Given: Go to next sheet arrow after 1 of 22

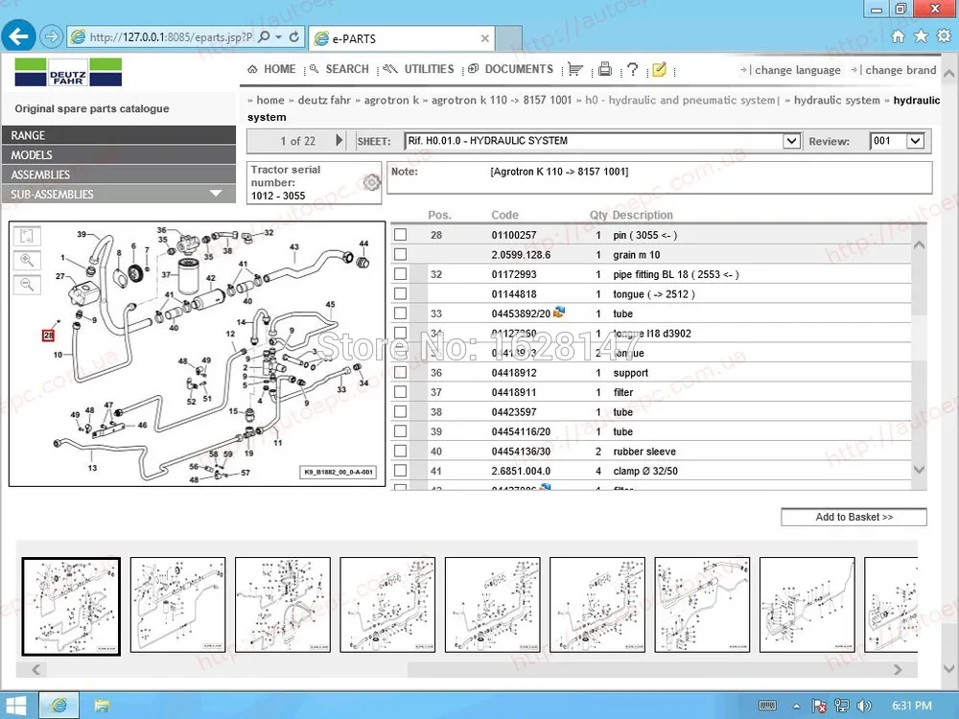Looking at the screenshot, I should point(339,141).
